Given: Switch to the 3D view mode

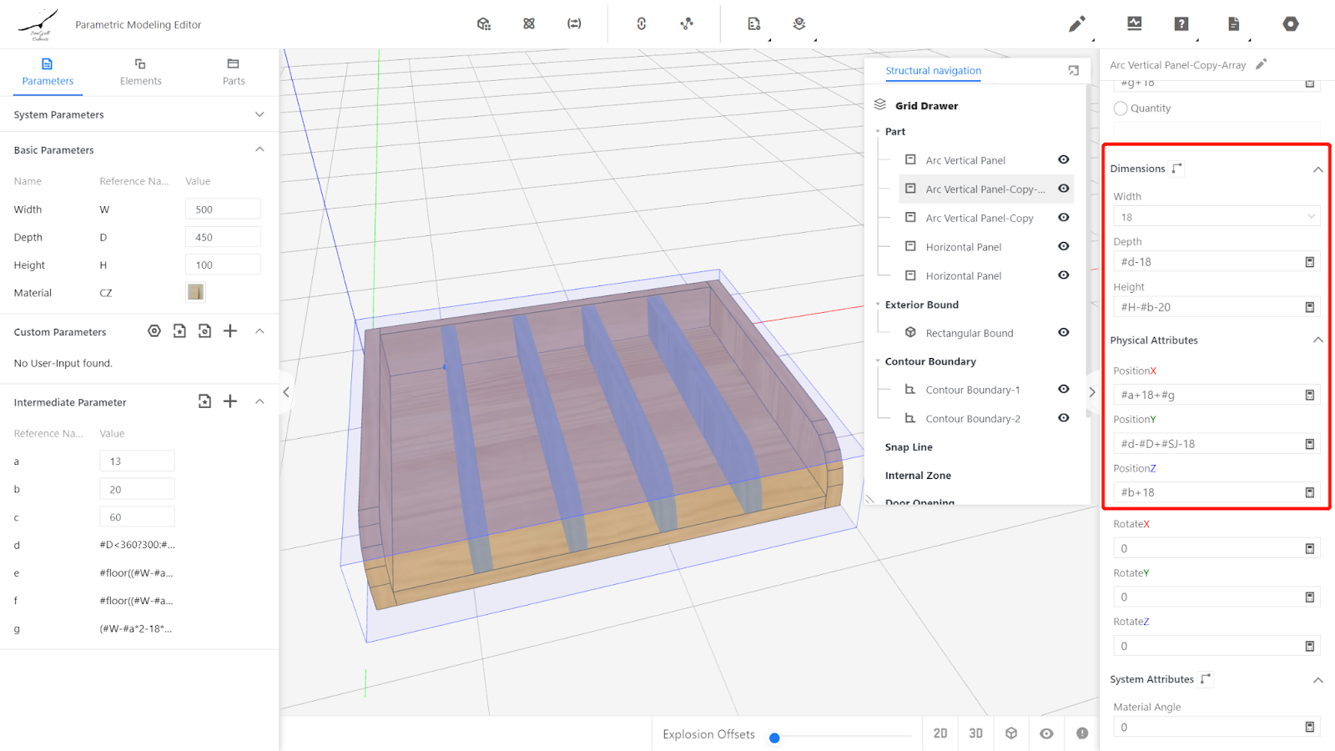Looking at the screenshot, I should coord(975,733).
